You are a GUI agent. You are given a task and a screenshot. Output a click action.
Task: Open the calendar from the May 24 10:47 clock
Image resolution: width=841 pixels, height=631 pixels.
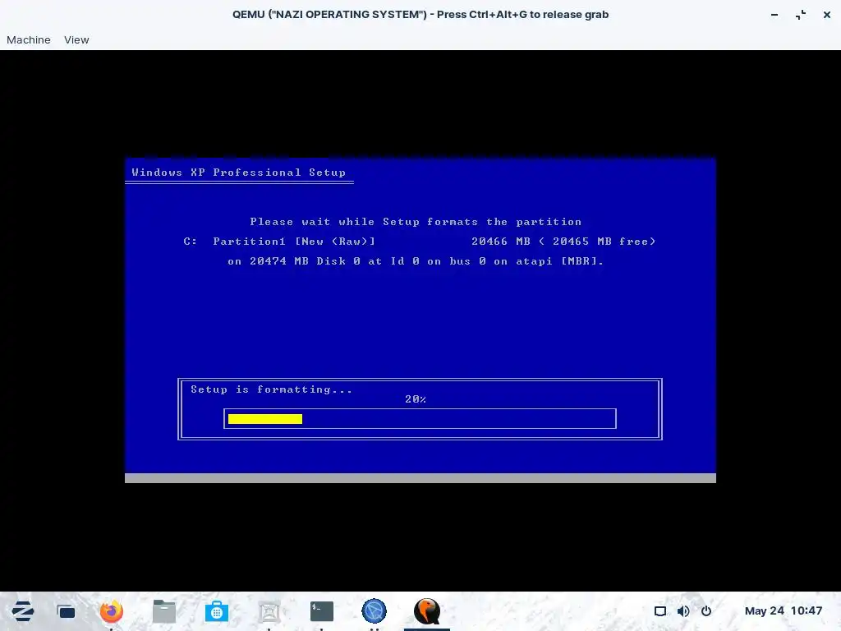coord(783,610)
